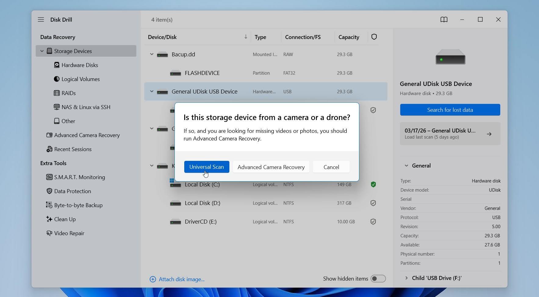Click the Other device icon

tap(56, 121)
